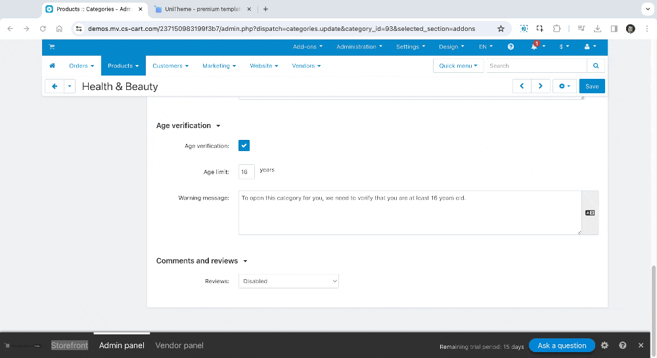The width and height of the screenshot is (657, 358).
Task: Open the shopping cart icon in top bar
Action: pyautogui.click(x=52, y=47)
